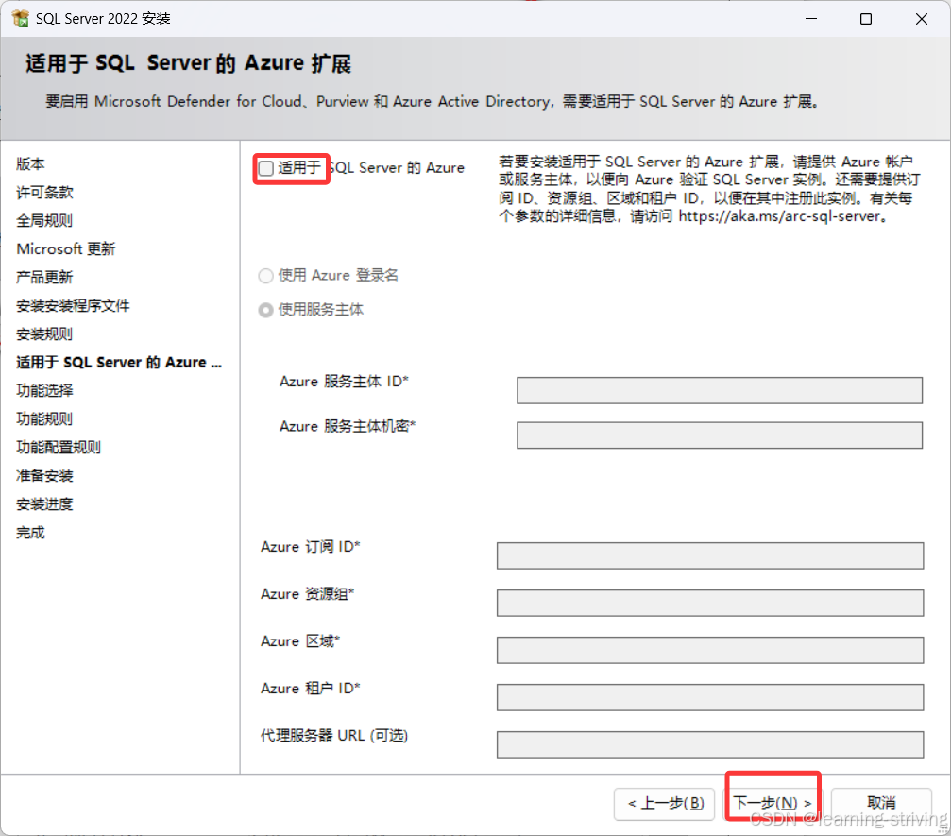Minimize the SQL Server 2022 安装 window
This screenshot has height=836, width=951.
point(811,19)
